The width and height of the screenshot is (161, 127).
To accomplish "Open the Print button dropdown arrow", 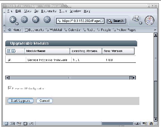I will coord(141,23).
